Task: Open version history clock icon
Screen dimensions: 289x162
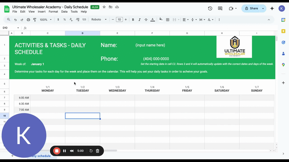Action: click(x=210, y=8)
